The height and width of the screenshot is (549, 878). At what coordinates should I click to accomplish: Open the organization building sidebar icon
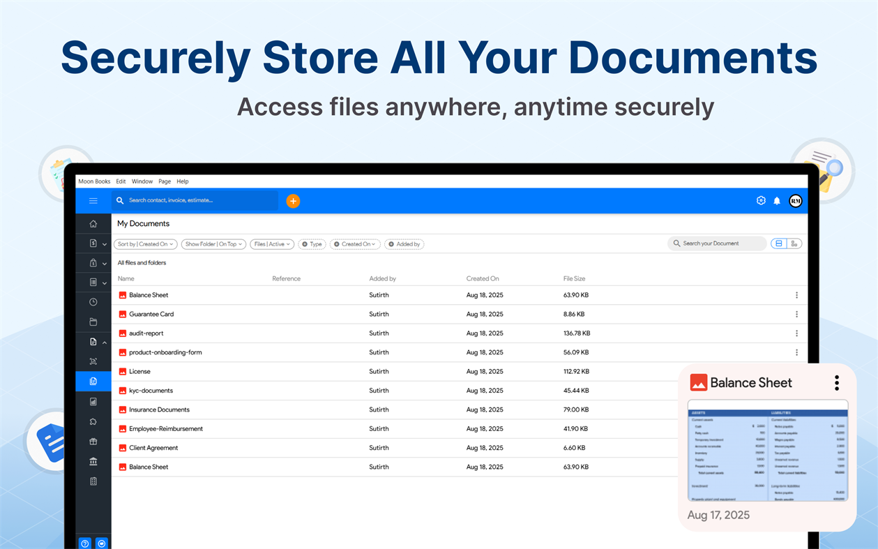(x=93, y=481)
